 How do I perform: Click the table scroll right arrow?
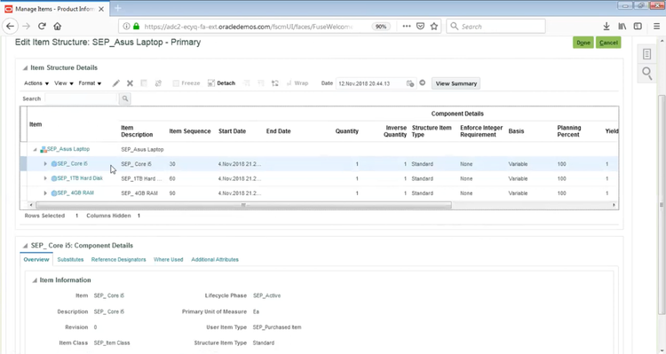614,206
